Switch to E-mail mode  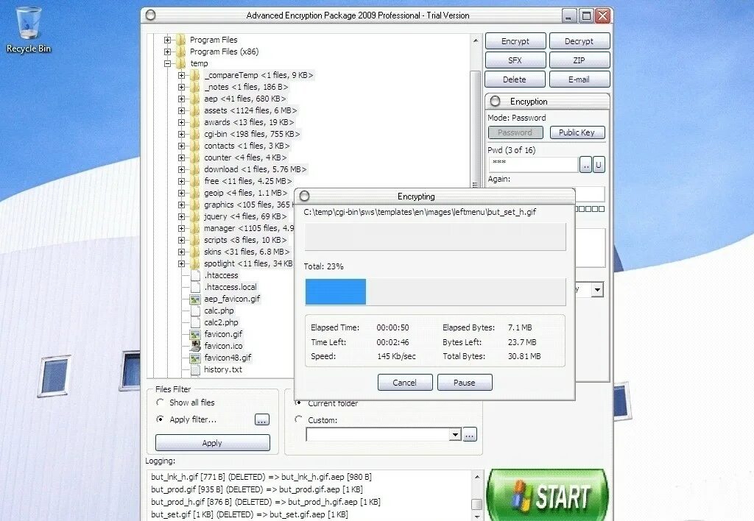579,79
